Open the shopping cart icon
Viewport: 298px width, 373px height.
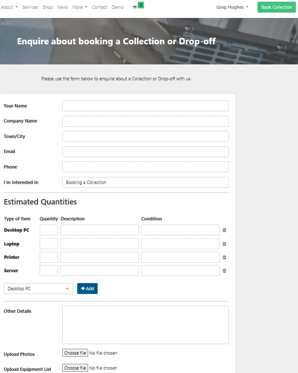[135, 7]
